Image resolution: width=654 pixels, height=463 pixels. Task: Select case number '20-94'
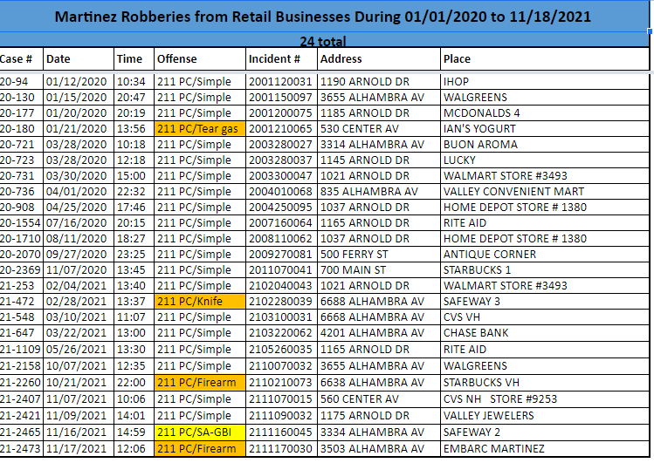pos(21,82)
